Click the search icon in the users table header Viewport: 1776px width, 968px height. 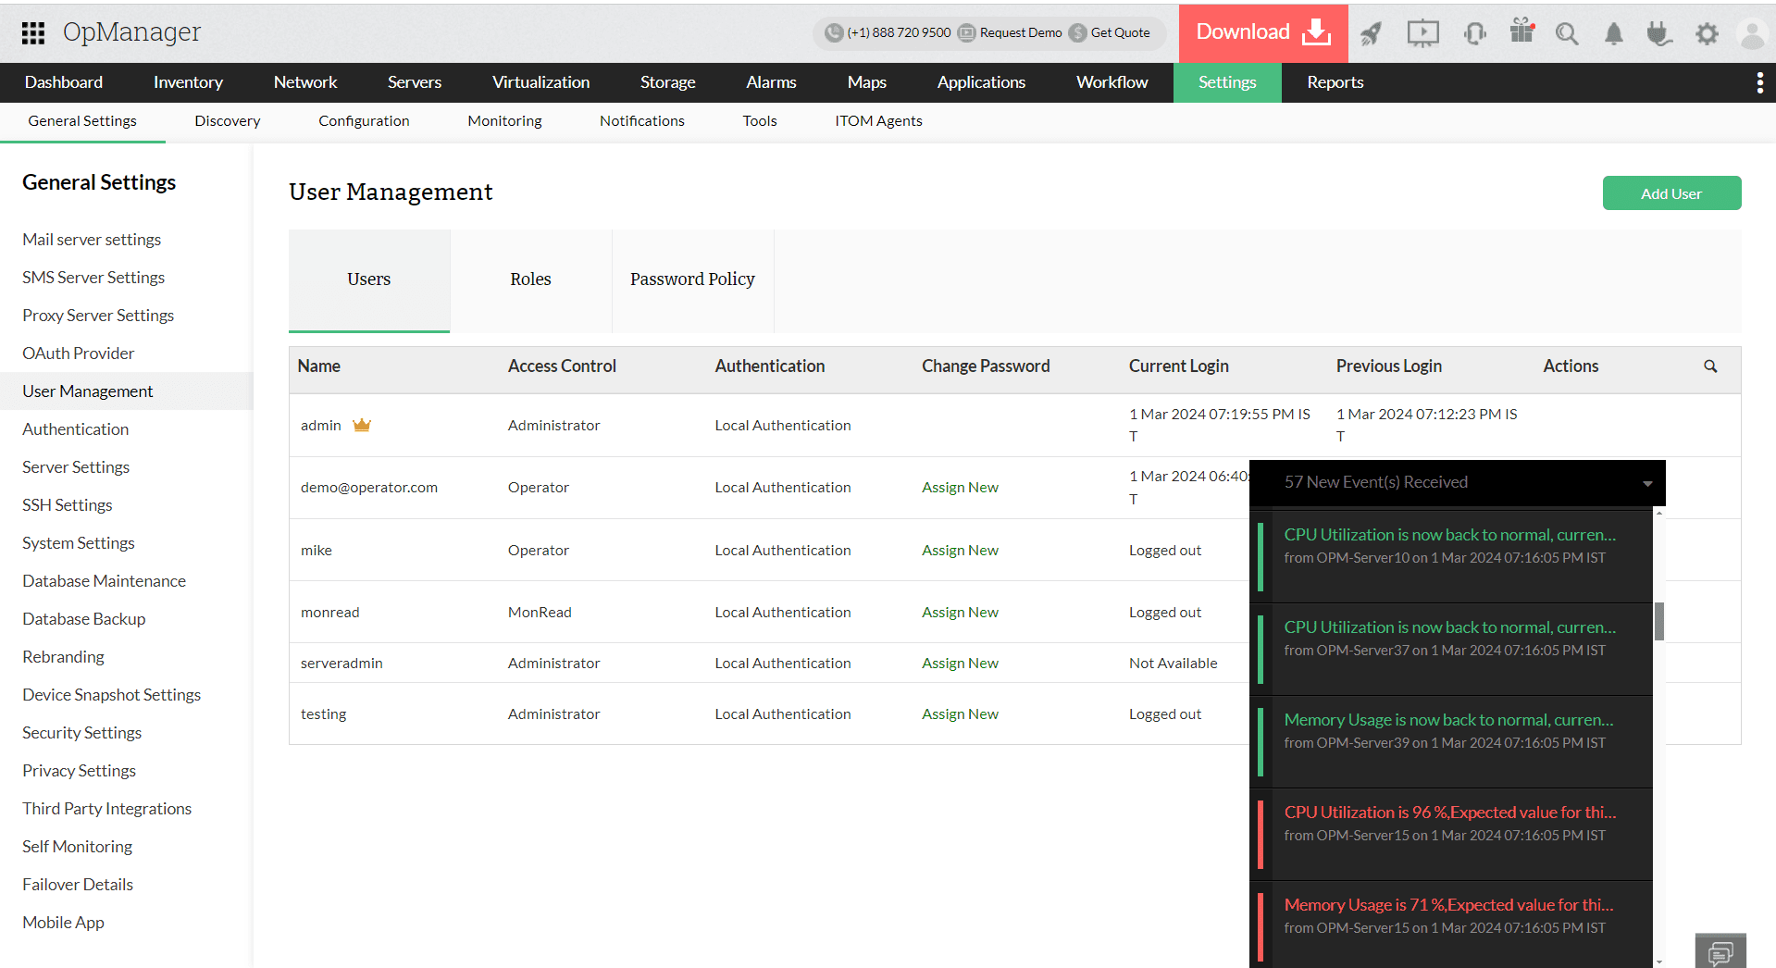tap(1710, 366)
